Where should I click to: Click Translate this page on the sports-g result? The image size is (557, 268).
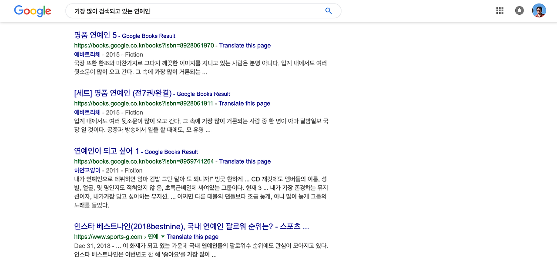[x=192, y=237]
